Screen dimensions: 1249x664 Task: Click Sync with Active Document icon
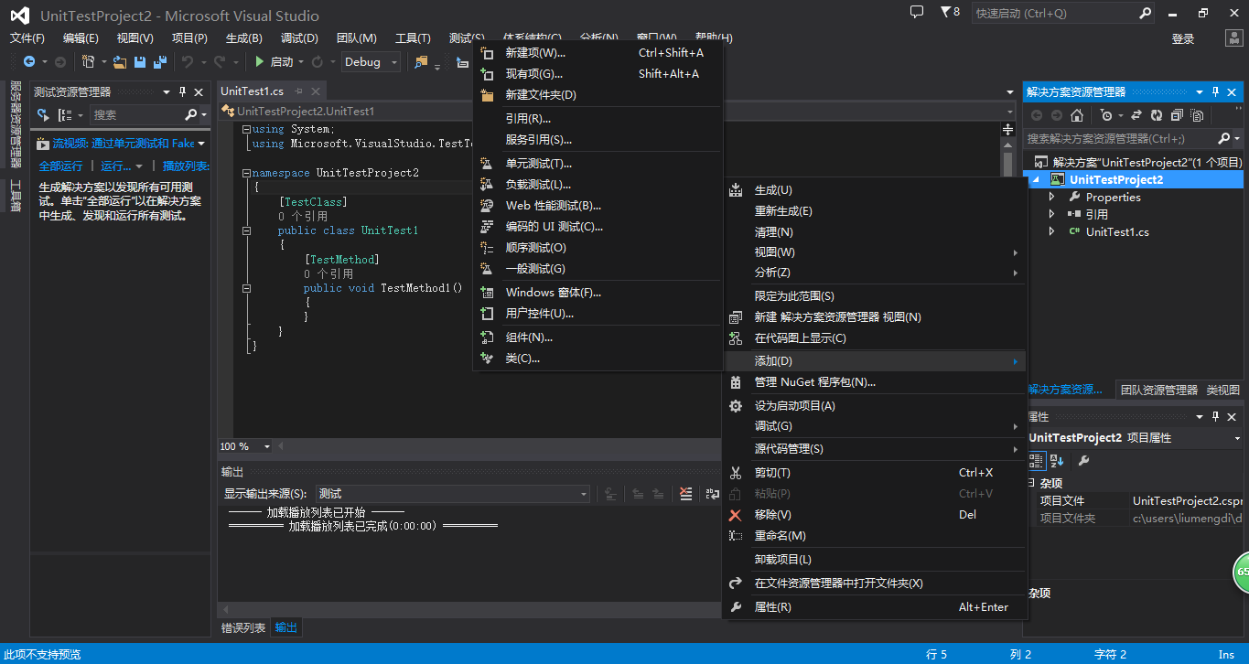[x=1136, y=115]
